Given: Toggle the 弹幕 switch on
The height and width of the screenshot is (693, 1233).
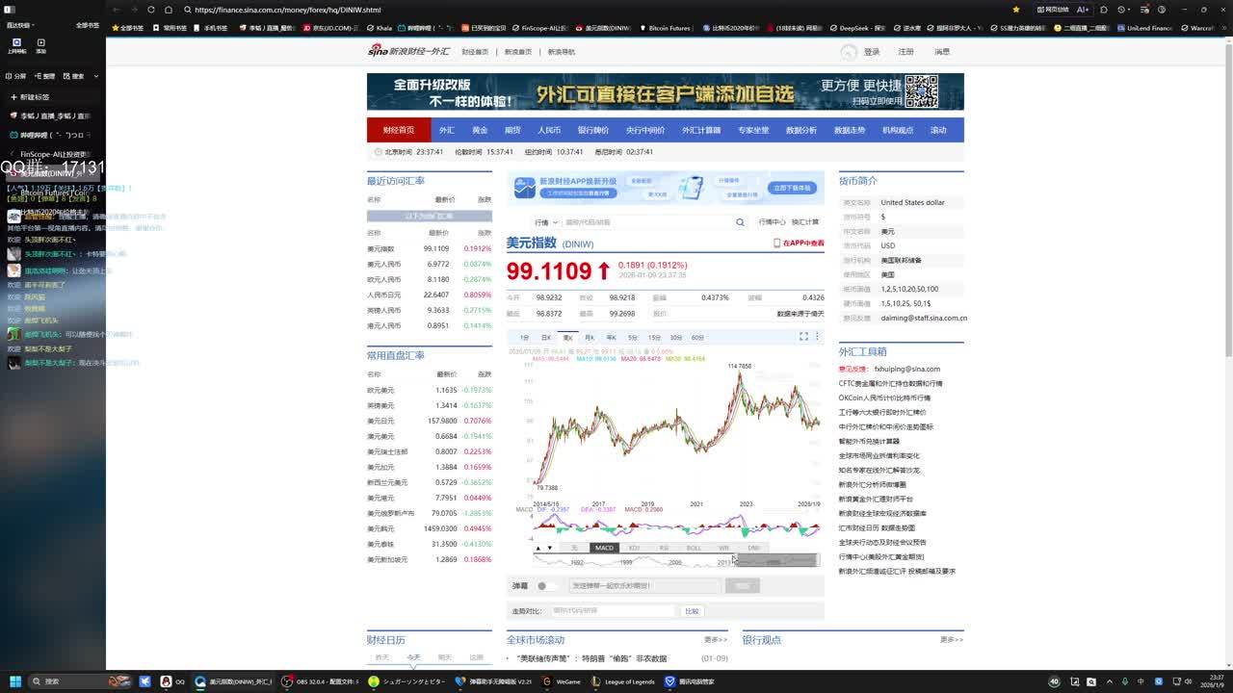Looking at the screenshot, I should (x=544, y=585).
